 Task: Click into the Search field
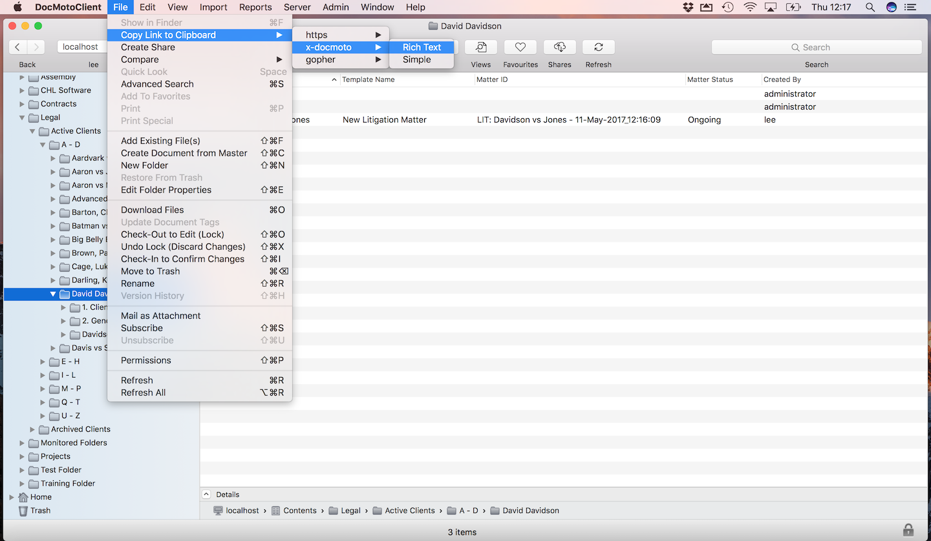(x=816, y=47)
